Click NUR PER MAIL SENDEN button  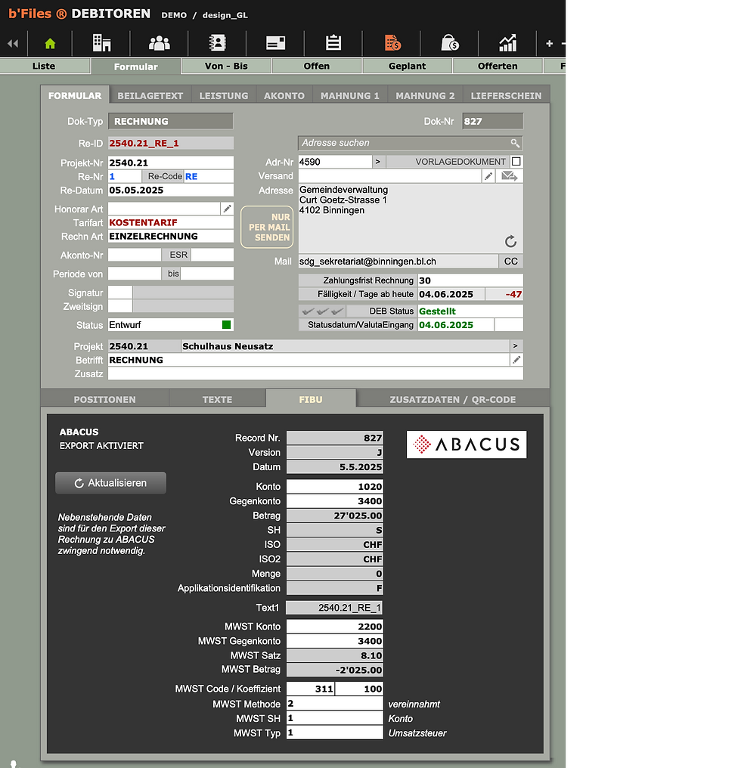(x=267, y=228)
